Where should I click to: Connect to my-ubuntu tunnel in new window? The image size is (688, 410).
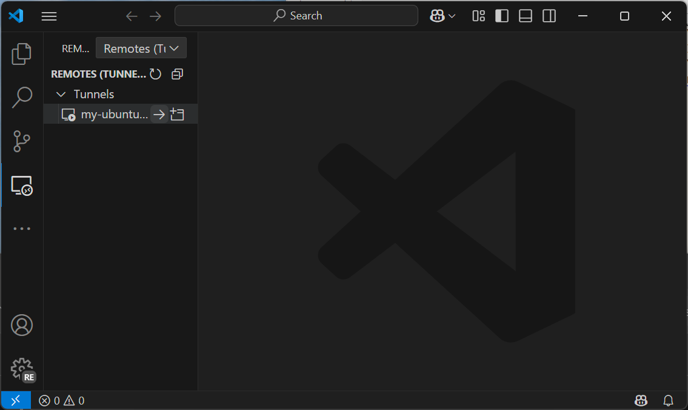[x=177, y=115]
